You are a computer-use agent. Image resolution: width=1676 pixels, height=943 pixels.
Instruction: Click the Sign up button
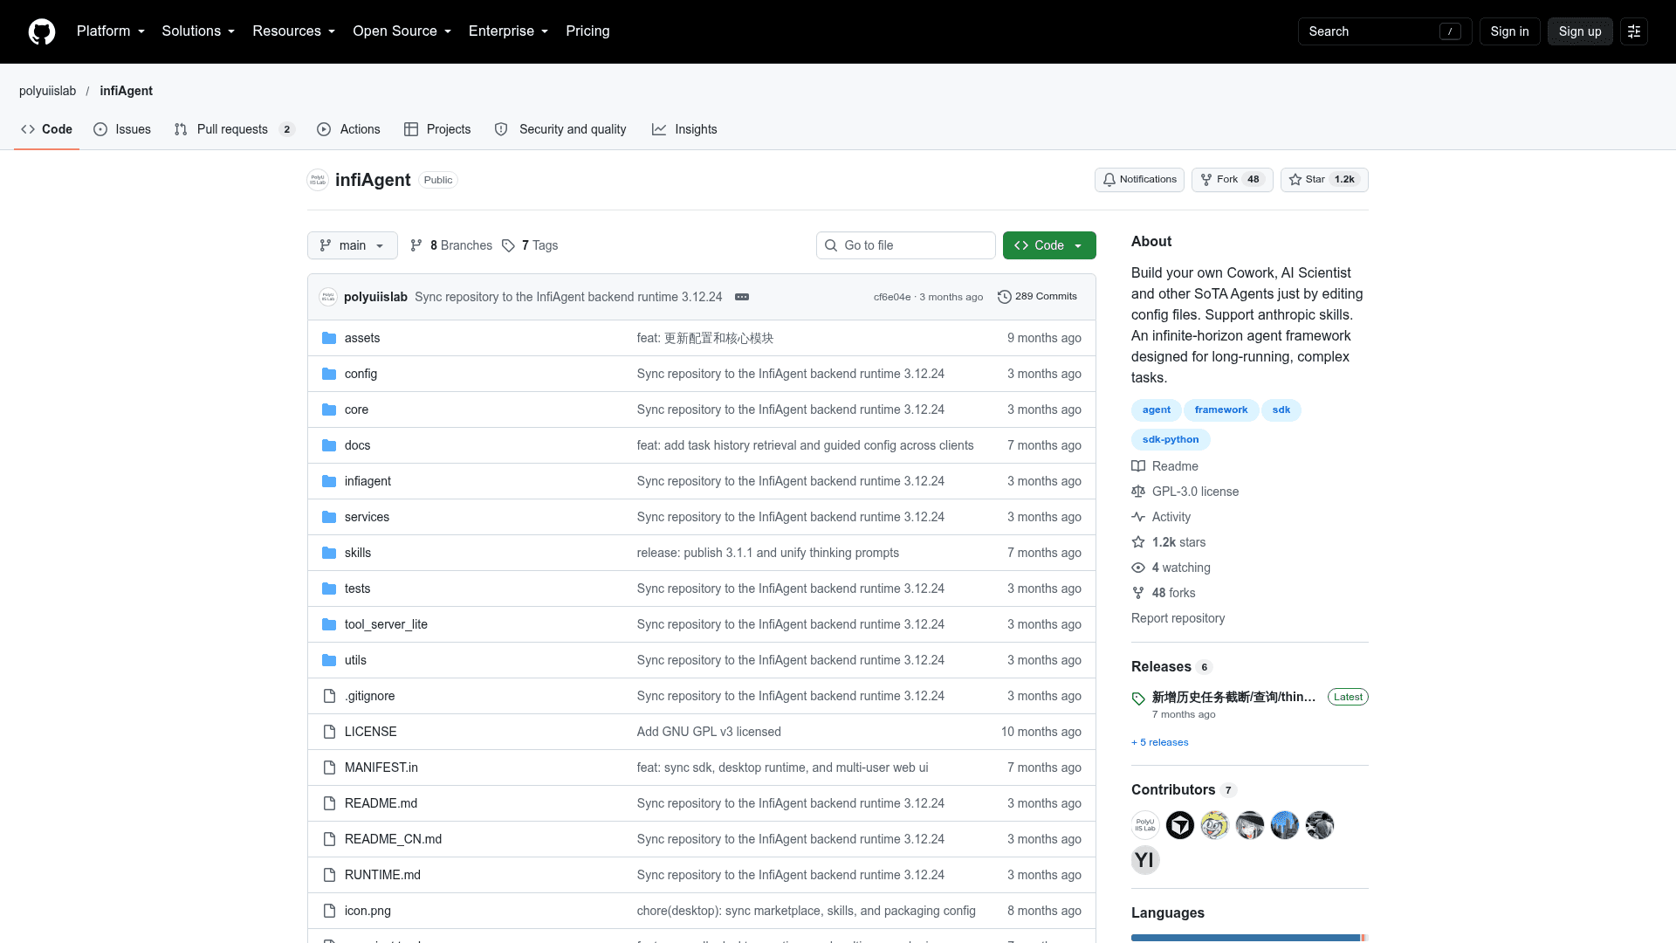point(1580,31)
